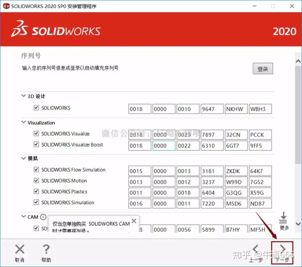This screenshot has width=302, height=267.
Task: Dismiss the SOLIDWORKS CAM tooltip
Action: coord(134,221)
